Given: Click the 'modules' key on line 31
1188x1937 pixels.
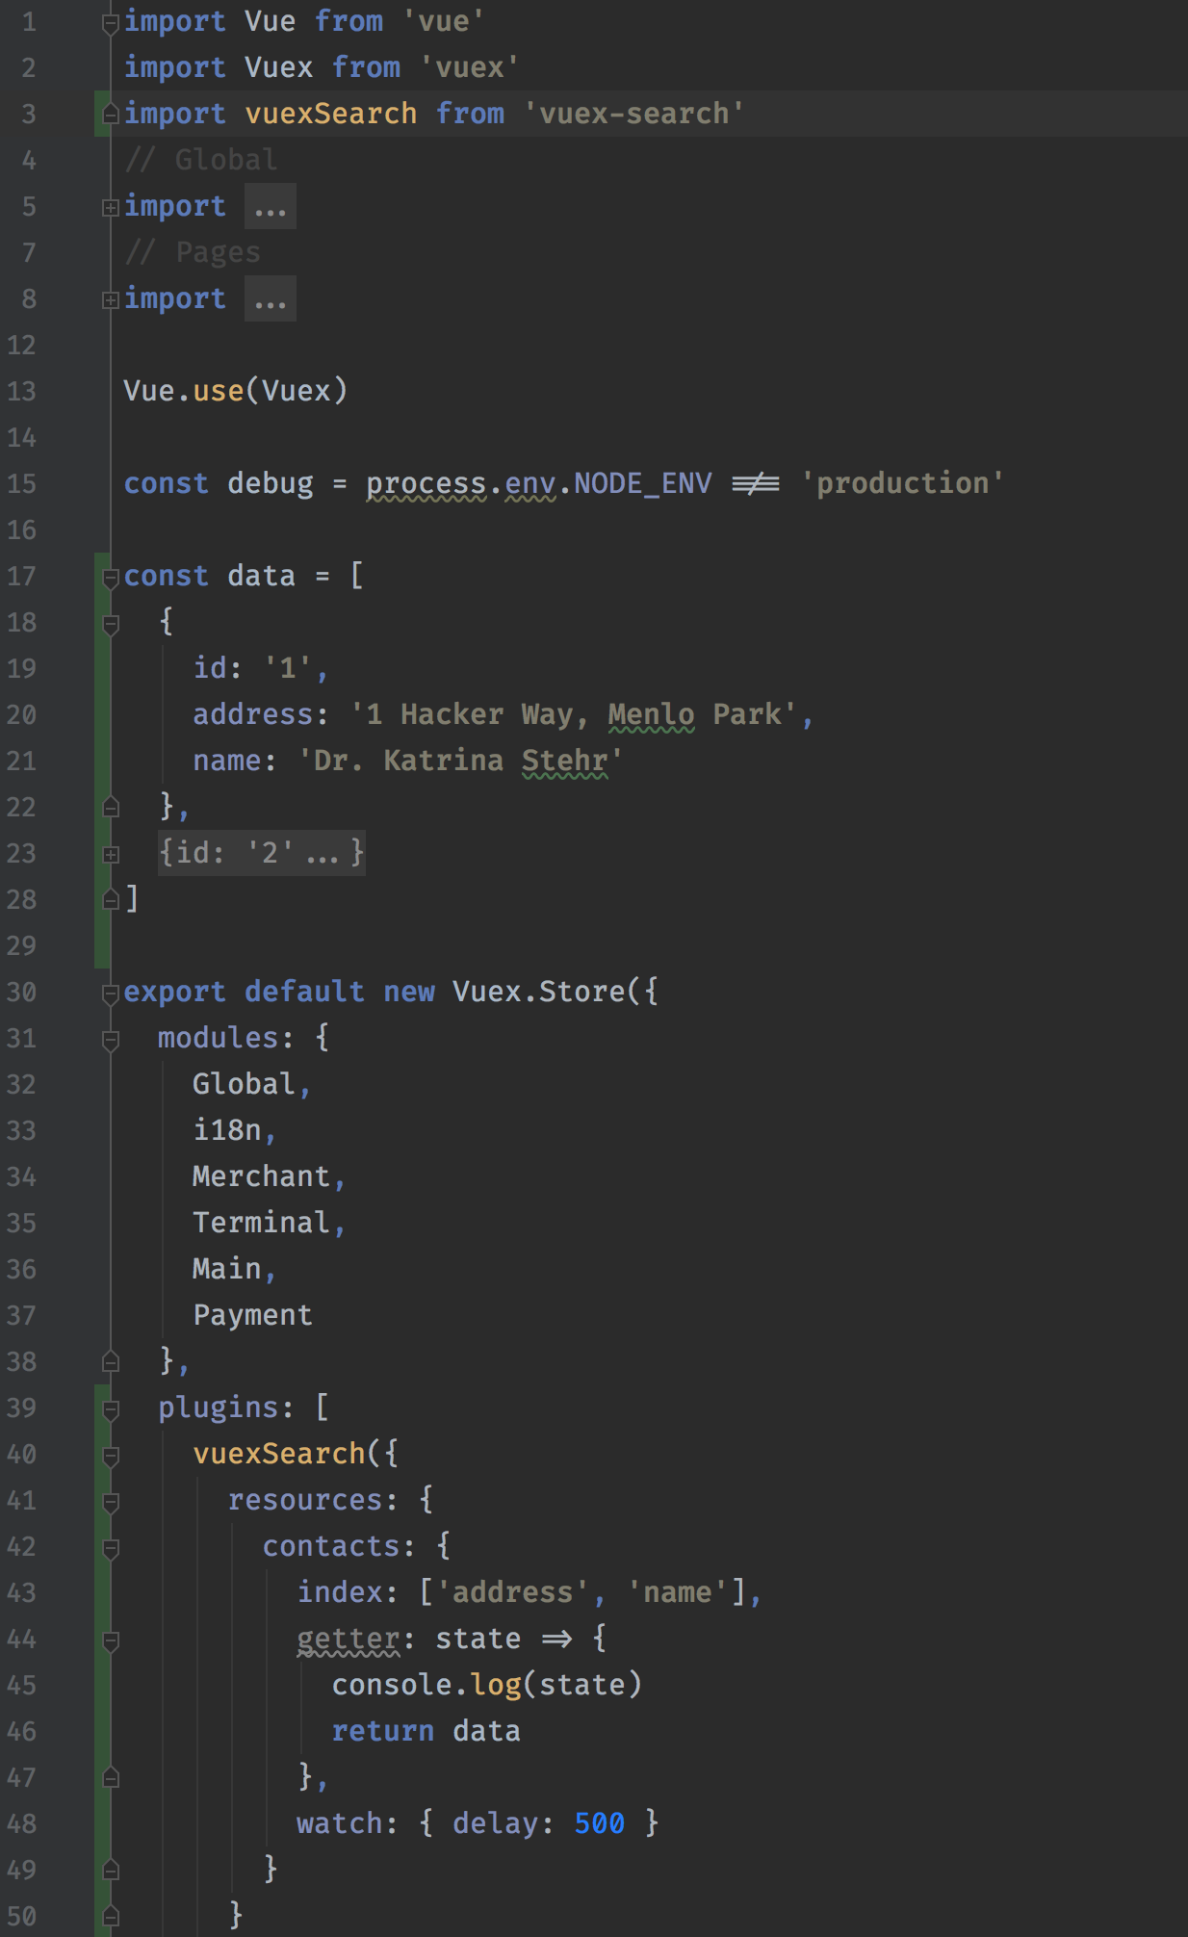Looking at the screenshot, I should pyautogui.click(x=219, y=1038).
